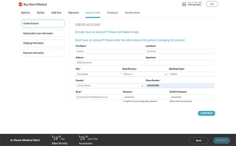Go to the Add-Ons step tab
Screen dimensions: 236x146
coord(56,13)
